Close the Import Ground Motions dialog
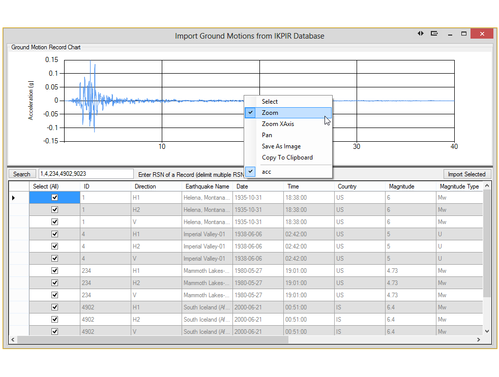The image size is (499, 377). (481, 34)
